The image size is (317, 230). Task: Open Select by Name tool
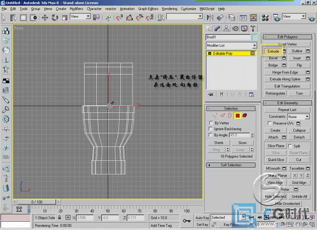(13, 18)
